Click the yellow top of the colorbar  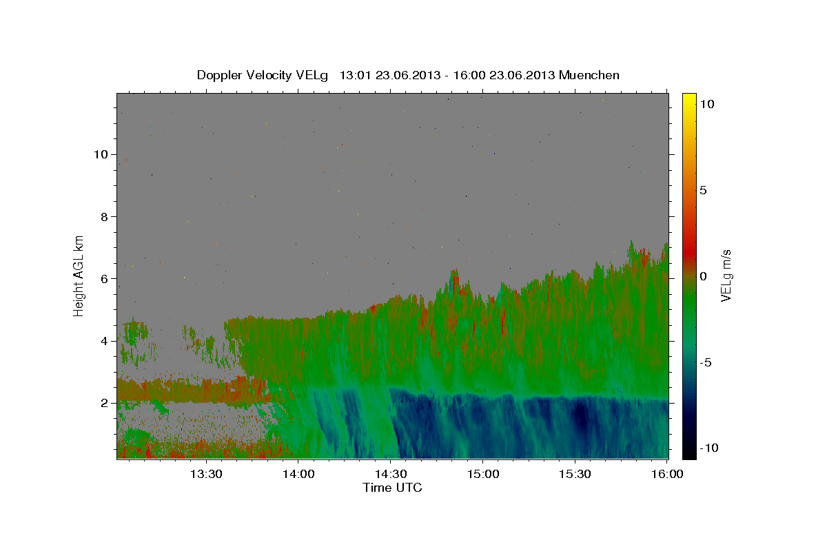click(x=688, y=100)
